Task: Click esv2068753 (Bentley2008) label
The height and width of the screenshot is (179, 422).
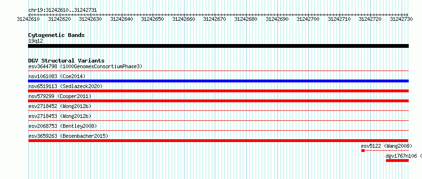Action: 63,126
